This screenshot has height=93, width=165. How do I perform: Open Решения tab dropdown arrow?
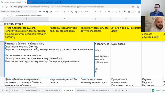tap(87, 90)
